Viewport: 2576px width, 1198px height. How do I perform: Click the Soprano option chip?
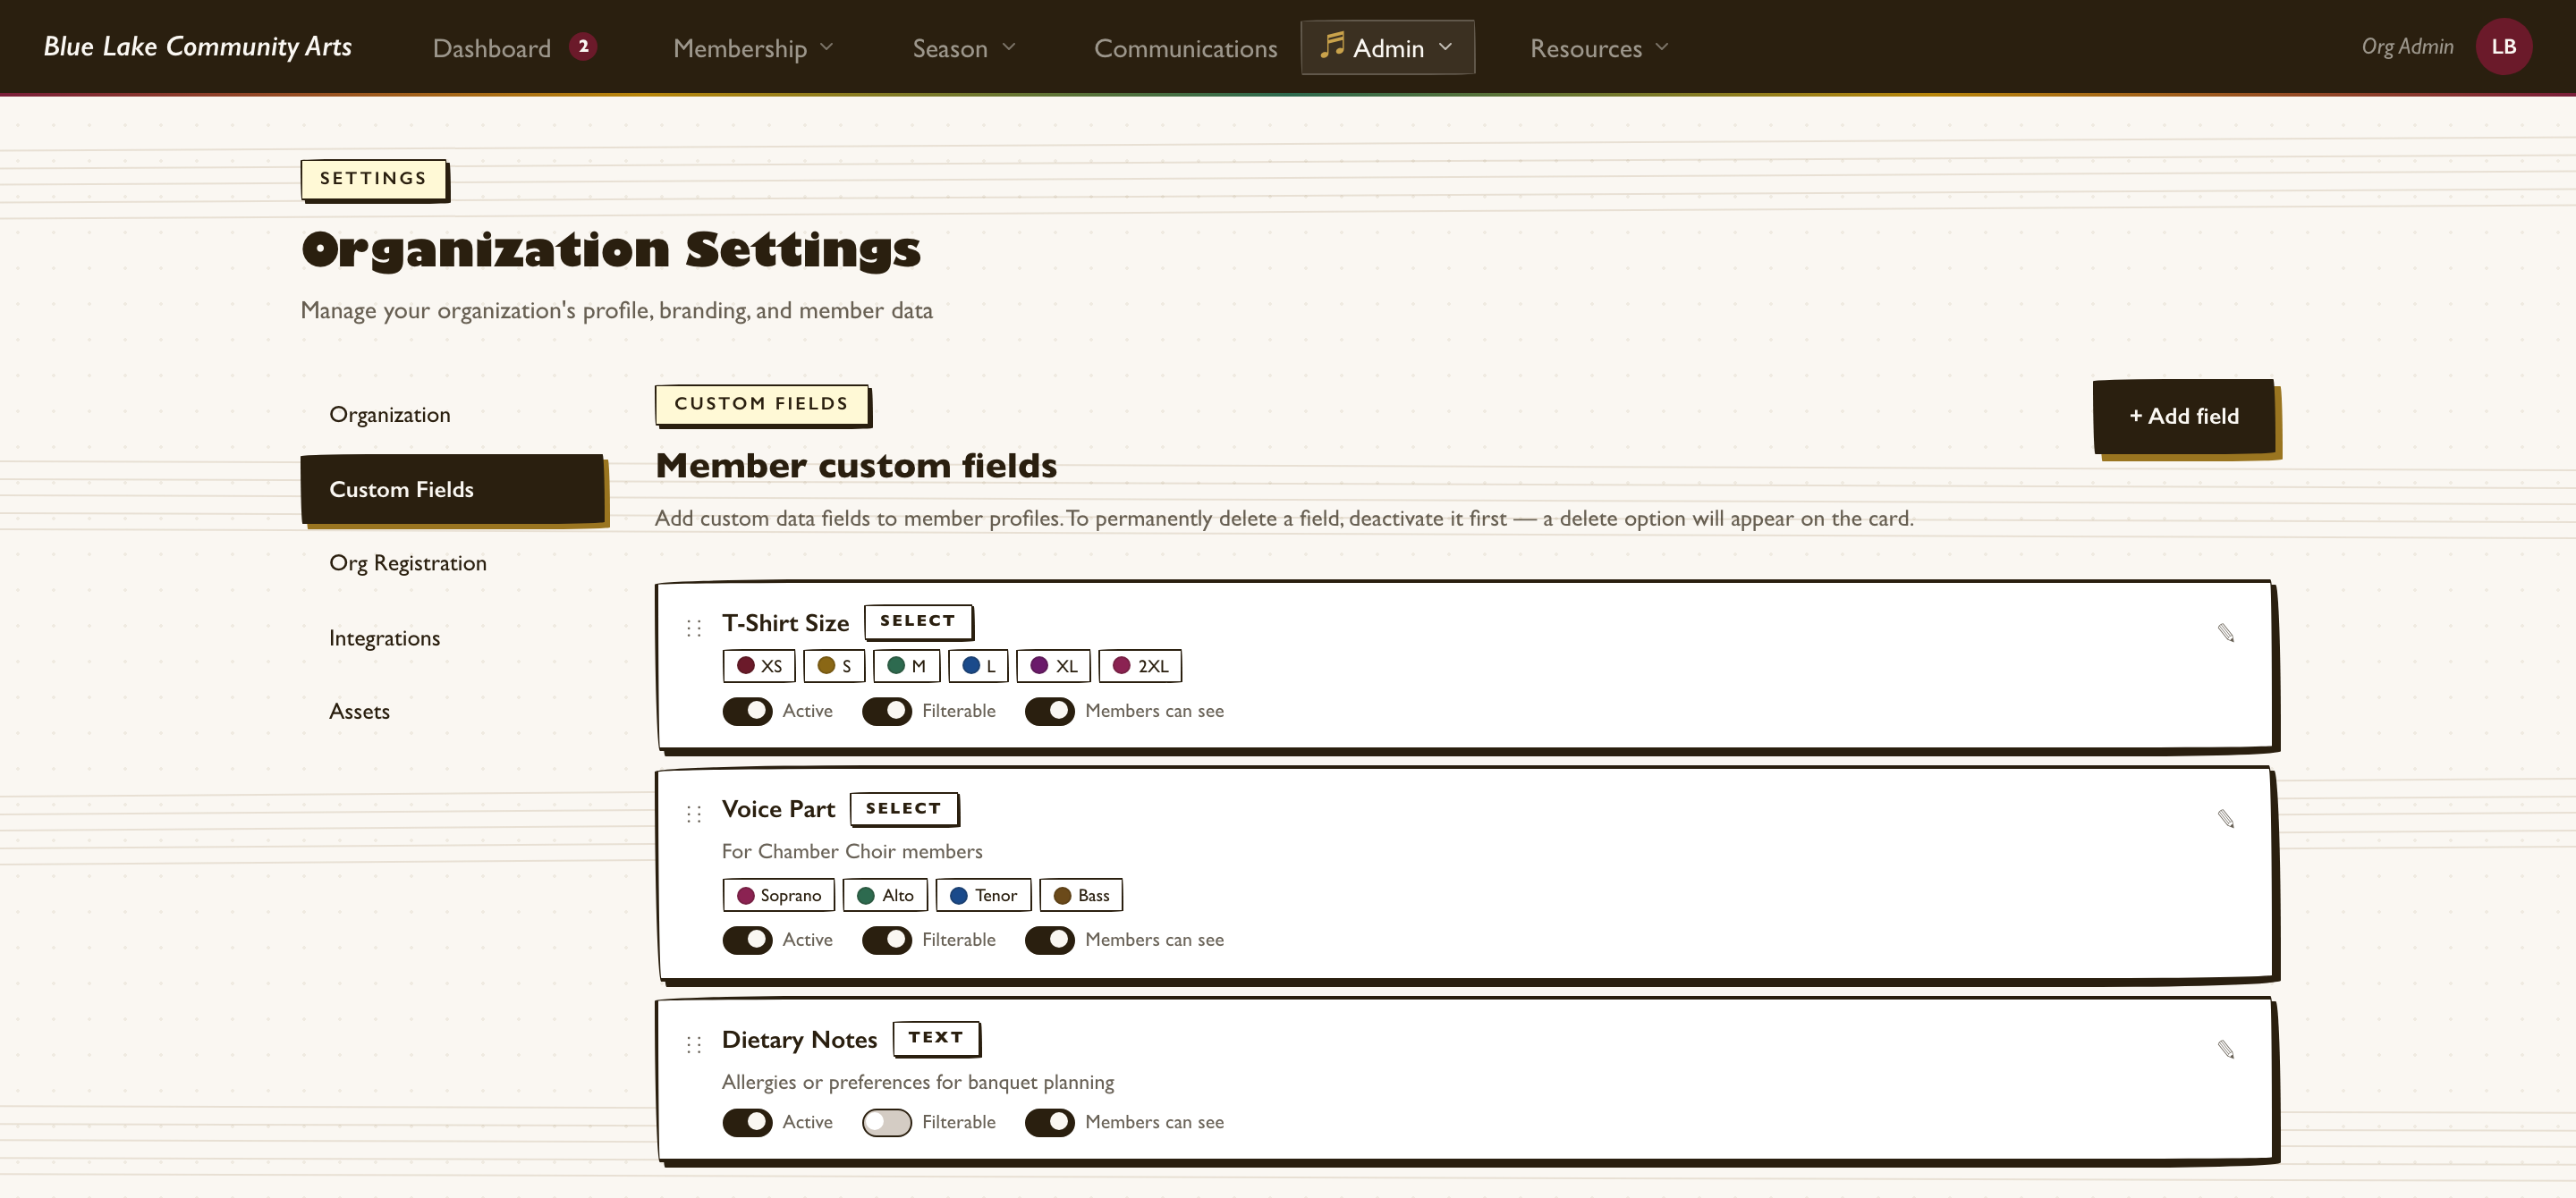779,895
